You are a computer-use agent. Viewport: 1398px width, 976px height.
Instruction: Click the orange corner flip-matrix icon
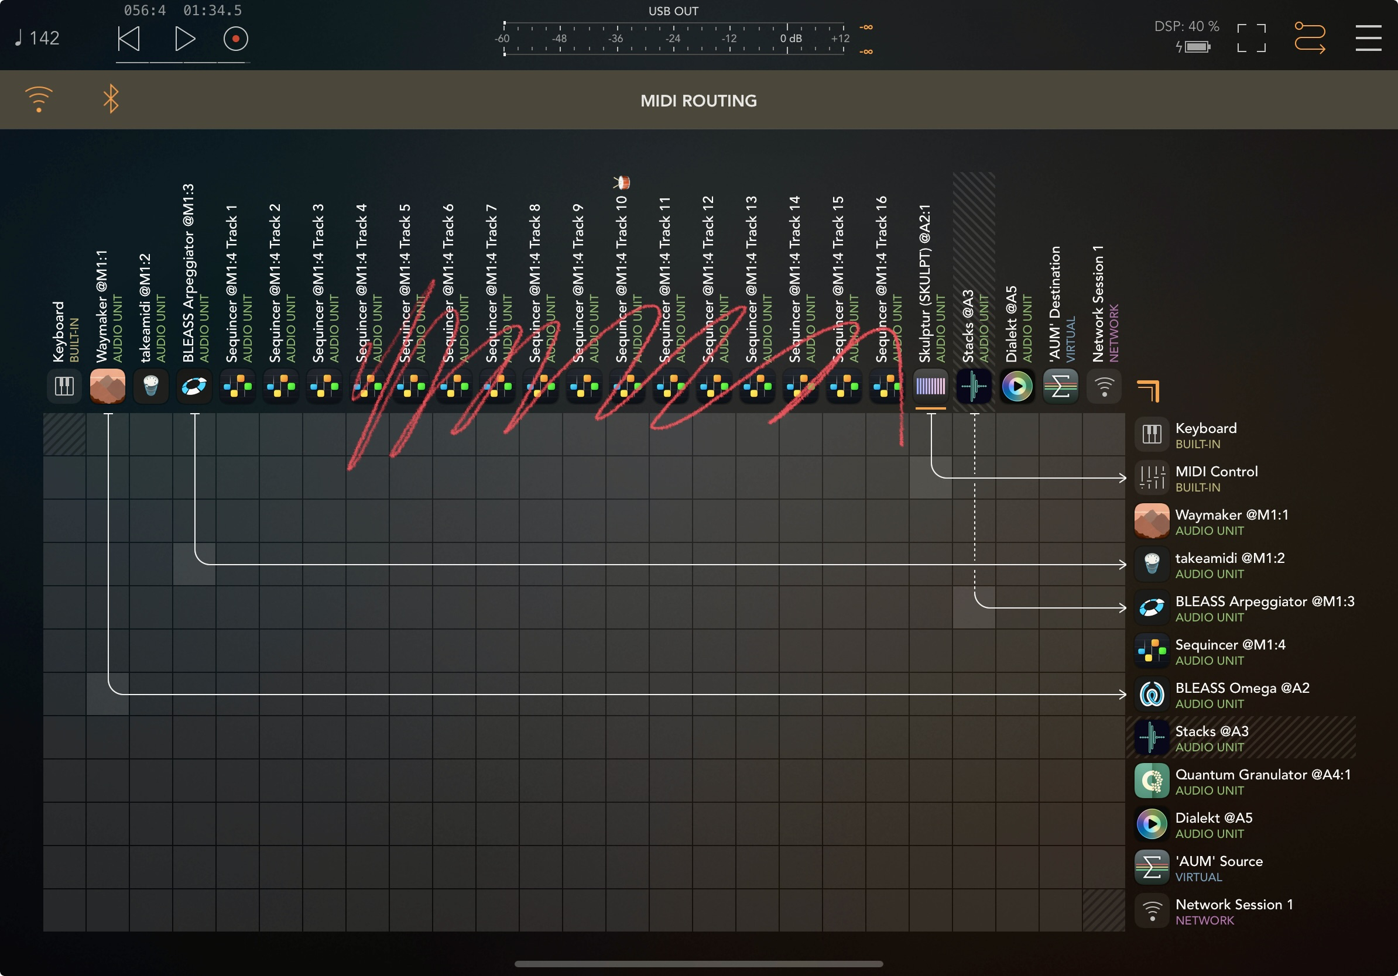click(x=1149, y=391)
